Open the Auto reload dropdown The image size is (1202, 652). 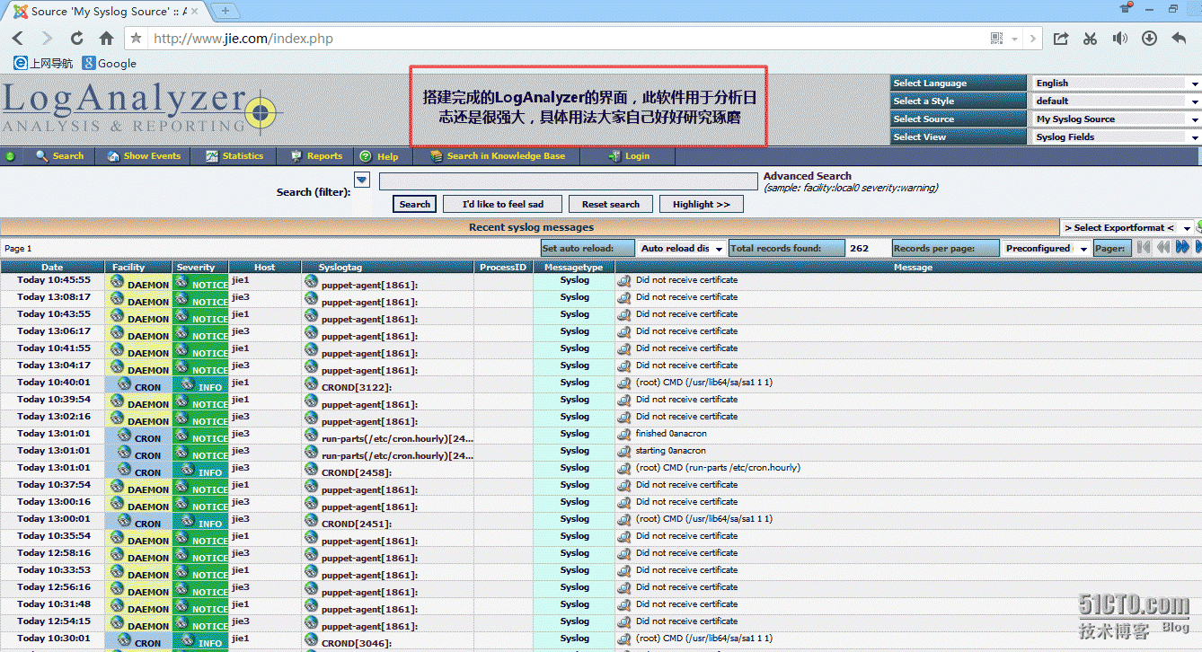[x=680, y=248]
